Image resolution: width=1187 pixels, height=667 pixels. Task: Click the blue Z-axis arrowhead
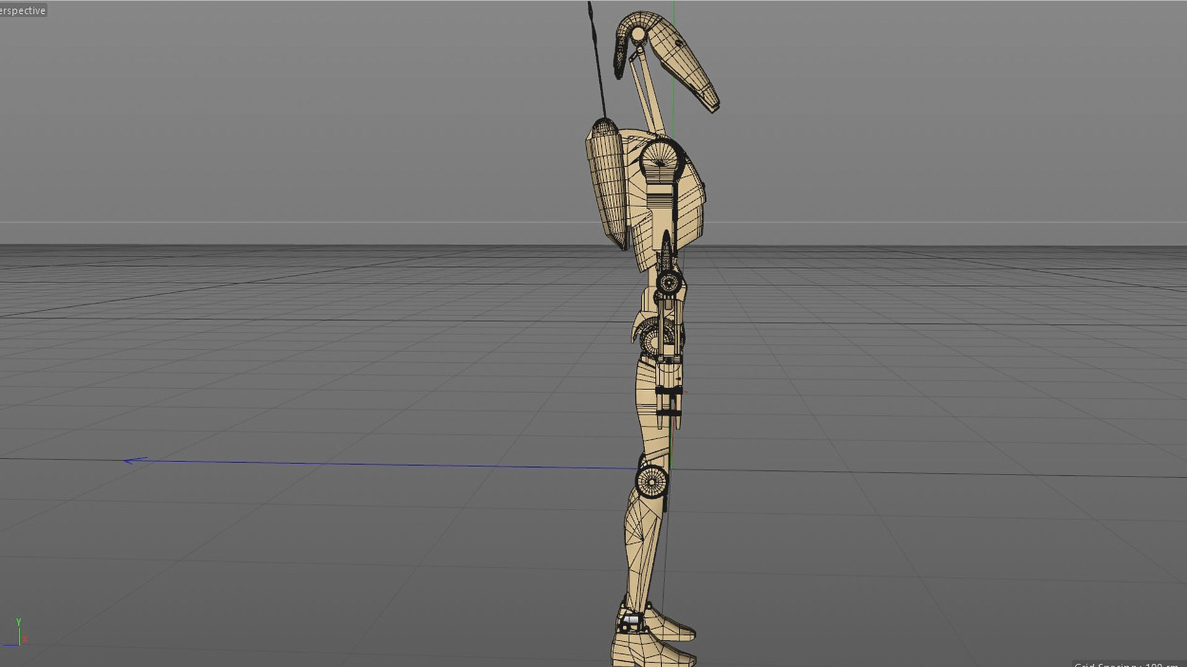click(x=131, y=460)
